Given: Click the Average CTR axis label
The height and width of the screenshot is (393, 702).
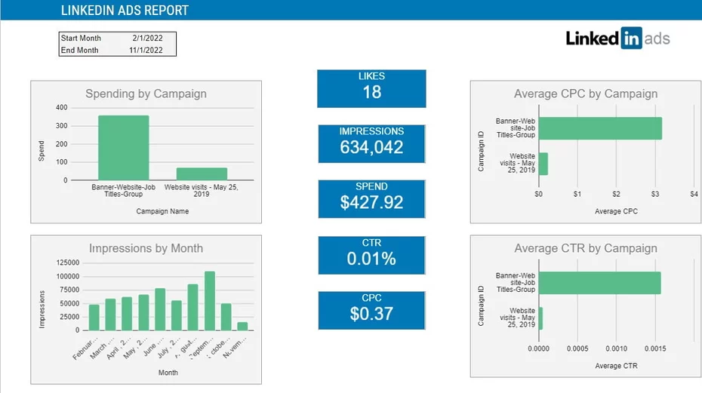Looking at the screenshot, I should (616, 366).
